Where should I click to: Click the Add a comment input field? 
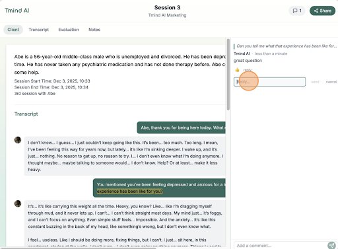point(280,245)
